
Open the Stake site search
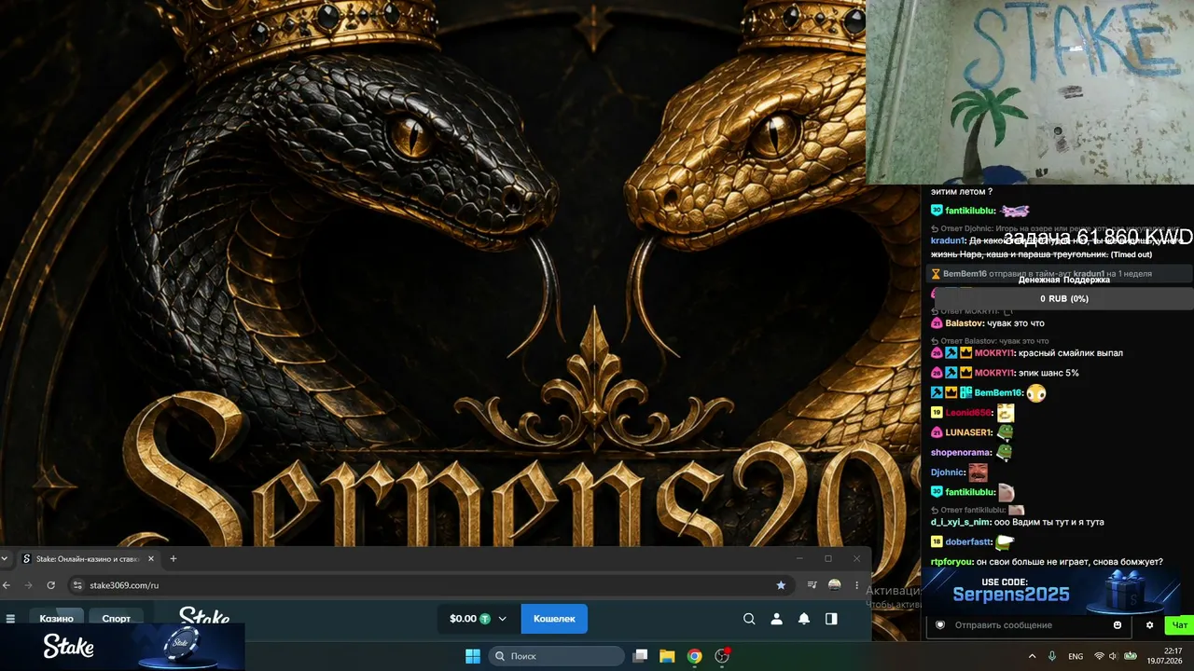coord(749,619)
